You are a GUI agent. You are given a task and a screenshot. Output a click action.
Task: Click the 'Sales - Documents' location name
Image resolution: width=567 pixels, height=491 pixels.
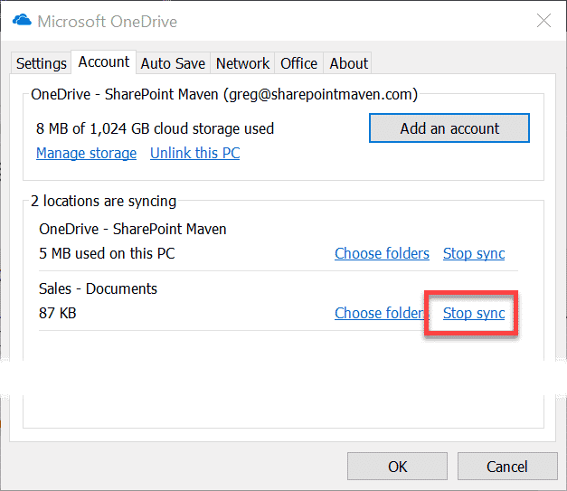click(x=98, y=288)
